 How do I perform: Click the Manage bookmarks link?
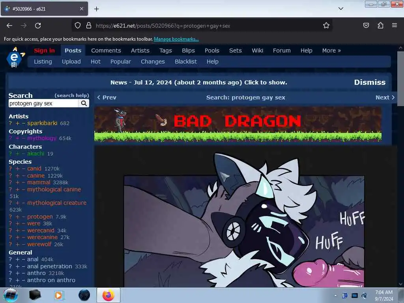(x=176, y=39)
